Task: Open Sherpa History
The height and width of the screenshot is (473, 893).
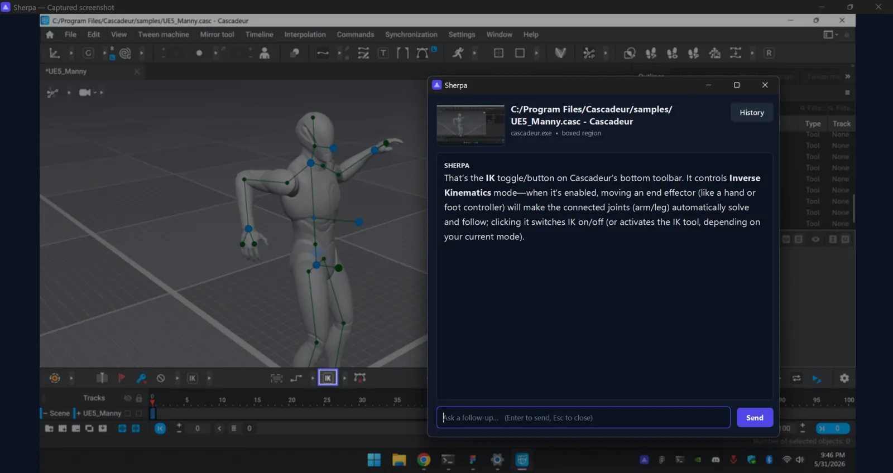Action: coord(752,113)
